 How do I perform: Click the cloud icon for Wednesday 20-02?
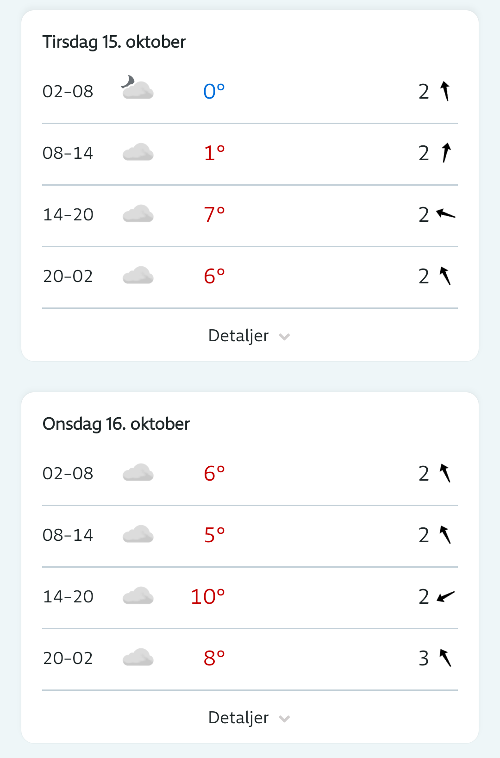(138, 658)
